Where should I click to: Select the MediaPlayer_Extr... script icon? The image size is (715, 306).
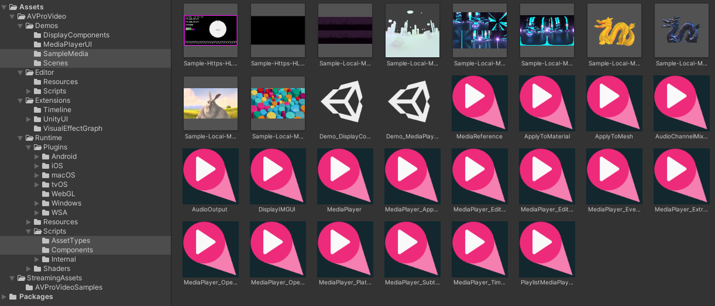(x=681, y=176)
